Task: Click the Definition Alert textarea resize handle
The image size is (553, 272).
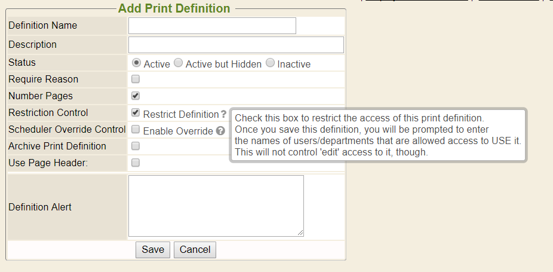Action: point(301,233)
